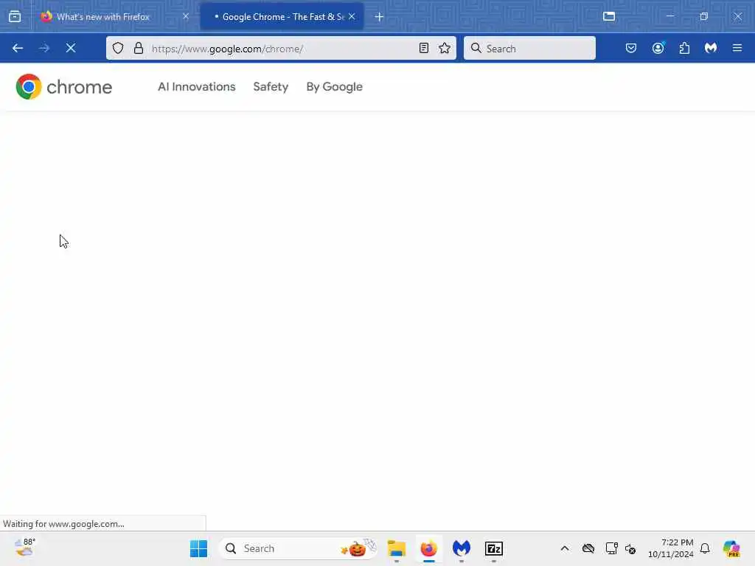Open the extensions puzzle icon
The width and height of the screenshot is (755, 566).
pos(684,48)
